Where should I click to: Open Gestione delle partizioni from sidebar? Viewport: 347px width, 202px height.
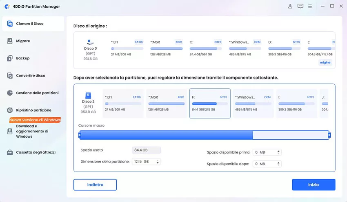point(10,93)
